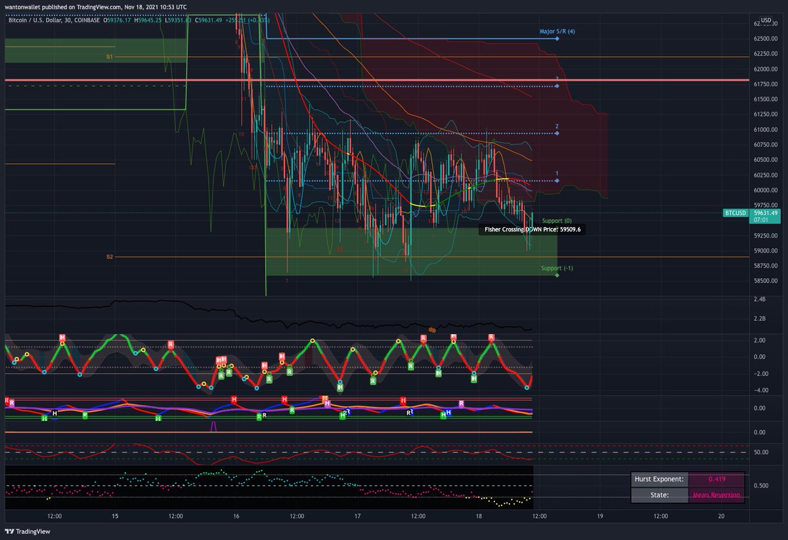This screenshot has width=788, height=540.
Task: Click the green diamond at Support (-1)
Action: 556,276
